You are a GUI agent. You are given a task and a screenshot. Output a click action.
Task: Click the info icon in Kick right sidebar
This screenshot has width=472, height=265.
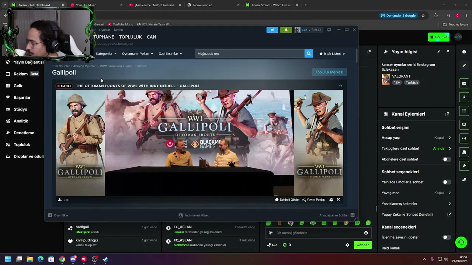point(464,52)
